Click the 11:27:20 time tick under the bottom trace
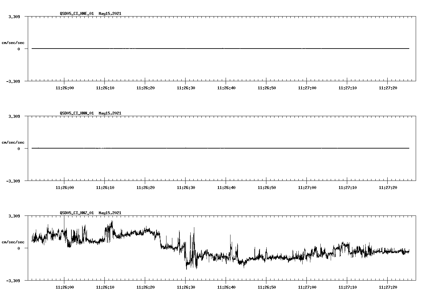This screenshot has height=299, width=439. click(388, 287)
